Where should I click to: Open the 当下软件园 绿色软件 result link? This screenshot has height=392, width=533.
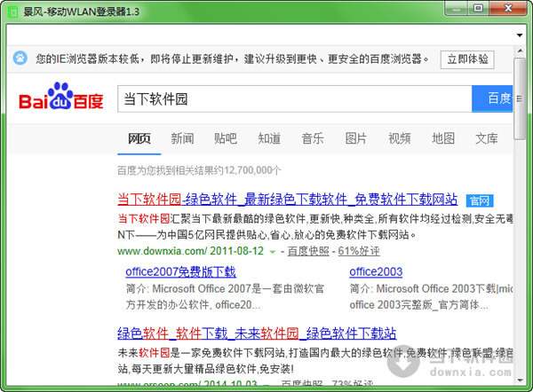[287, 200]
